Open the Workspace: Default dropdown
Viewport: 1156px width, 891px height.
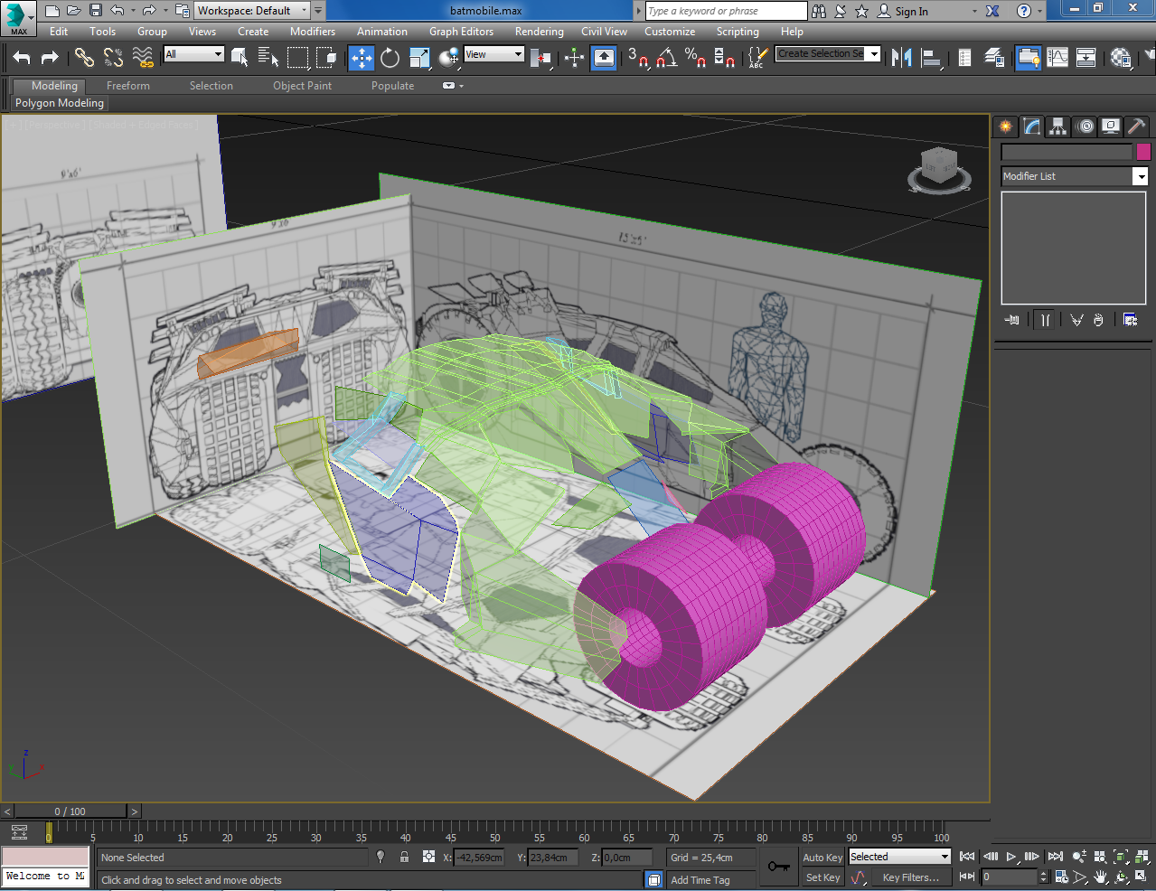(252, 11)
